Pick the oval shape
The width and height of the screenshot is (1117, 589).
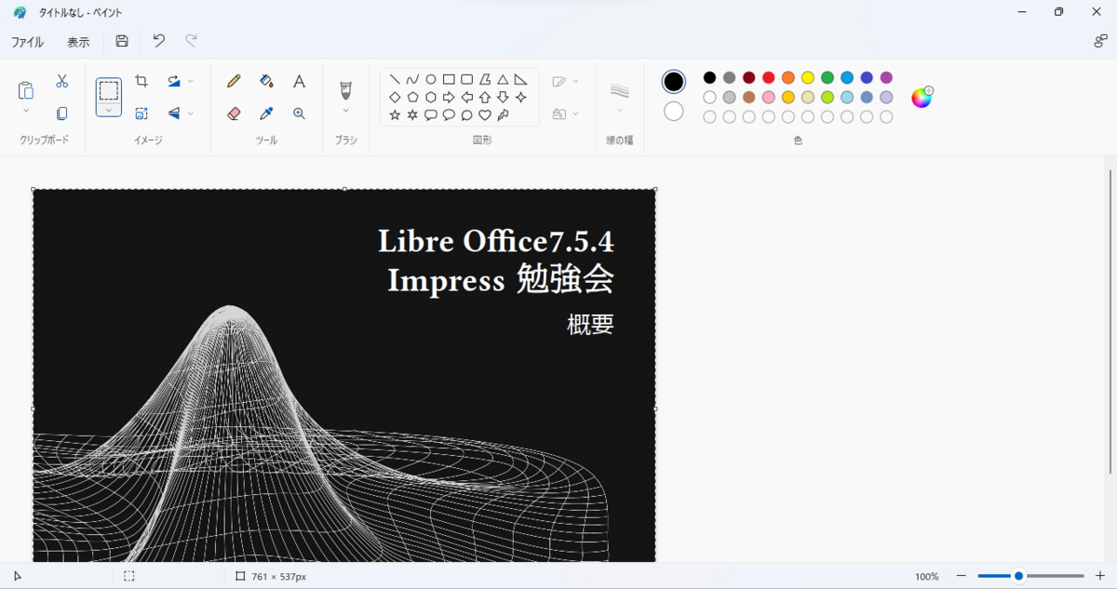pos(431,79)
